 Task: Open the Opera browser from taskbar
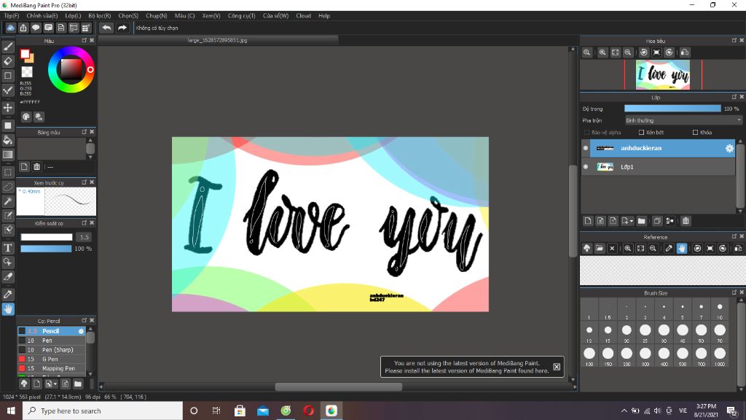308,411
